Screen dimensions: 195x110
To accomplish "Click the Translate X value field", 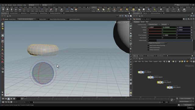I will coord(154,27).
